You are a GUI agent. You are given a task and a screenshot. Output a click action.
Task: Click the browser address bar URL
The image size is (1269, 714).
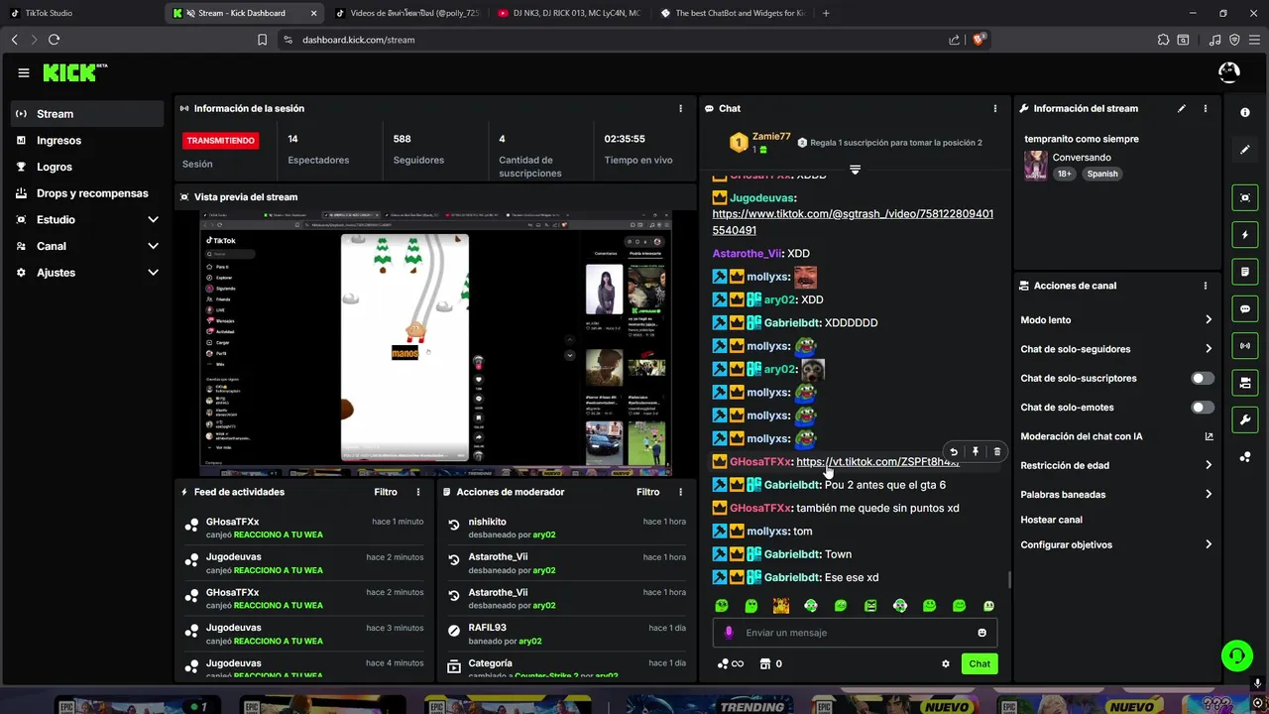[358, 40]
